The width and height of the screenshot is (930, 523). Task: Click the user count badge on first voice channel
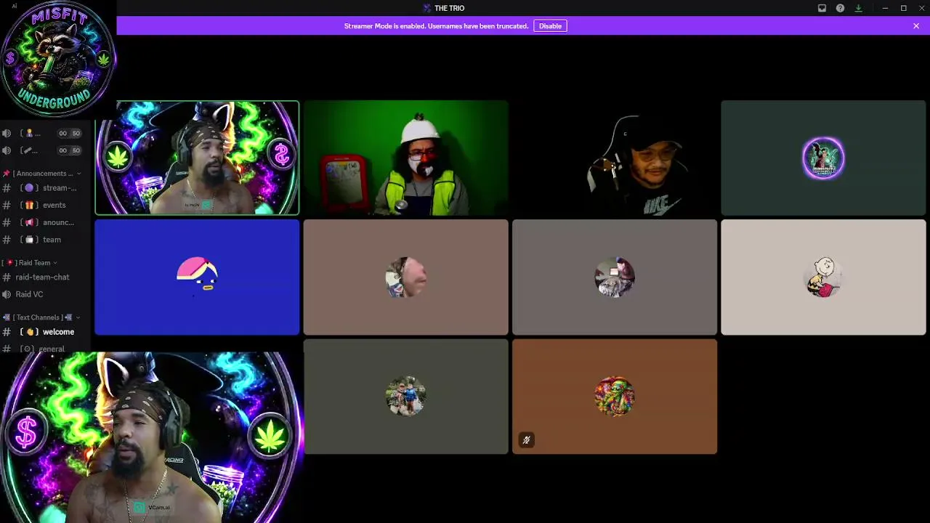click(69, 133)
